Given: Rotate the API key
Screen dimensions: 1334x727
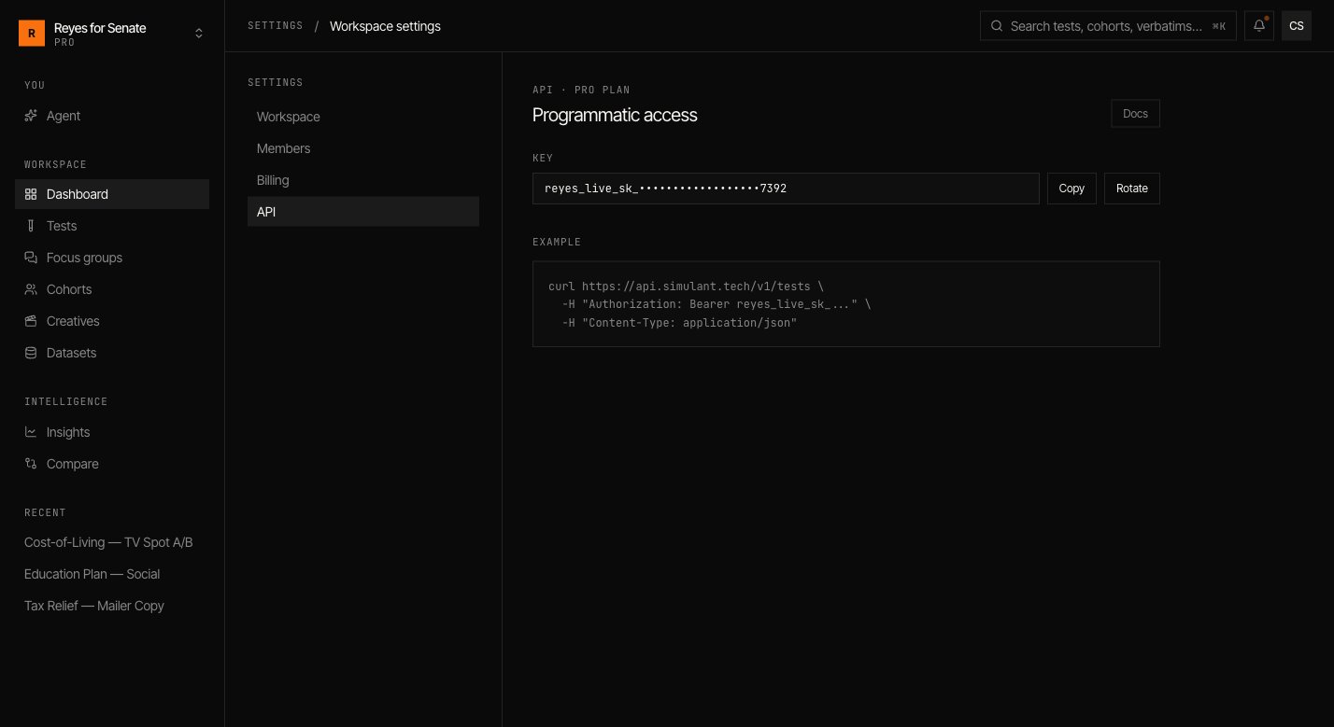Looking at the screenshot, I should [1132, 189].
